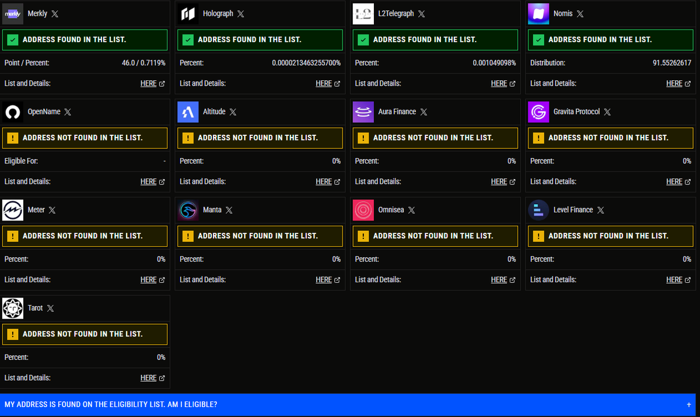Click OpenName's yellow warning status icon
The width and height of the screenshot is (700, 417).
point(13,138)
